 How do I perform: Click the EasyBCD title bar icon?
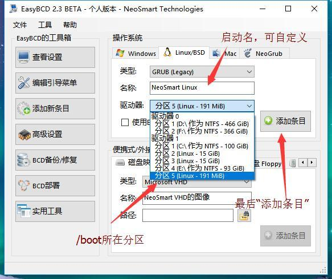[x=13, y=9]
